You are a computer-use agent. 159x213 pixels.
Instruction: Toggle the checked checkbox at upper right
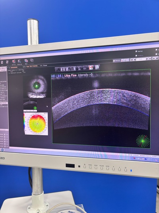pos(136,51)
